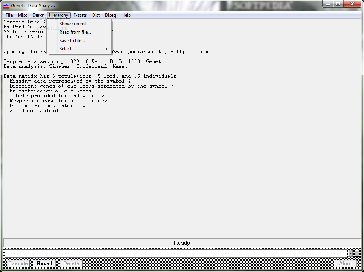This screenshot has height=272, width=364.
Task: Click 'Different genes at one locus' line
Action: (x=91, y=86)
